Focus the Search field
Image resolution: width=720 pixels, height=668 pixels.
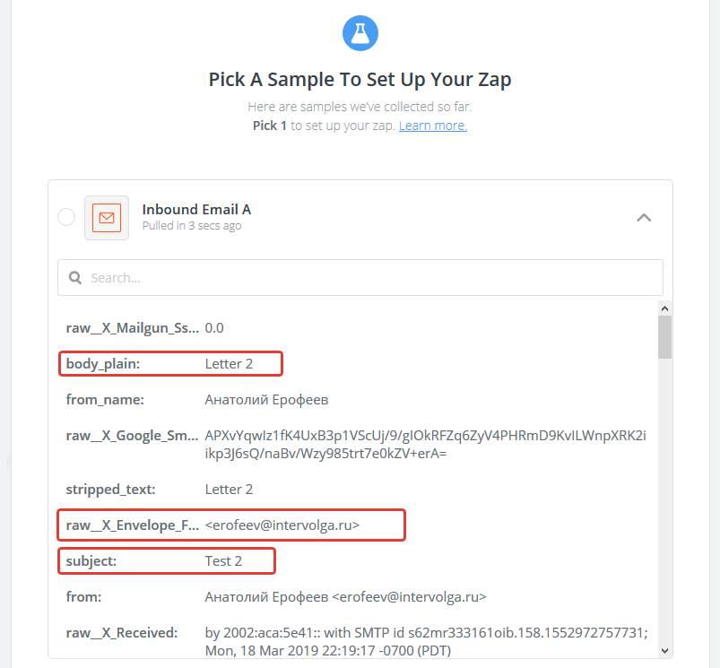[x=360, y=278]
